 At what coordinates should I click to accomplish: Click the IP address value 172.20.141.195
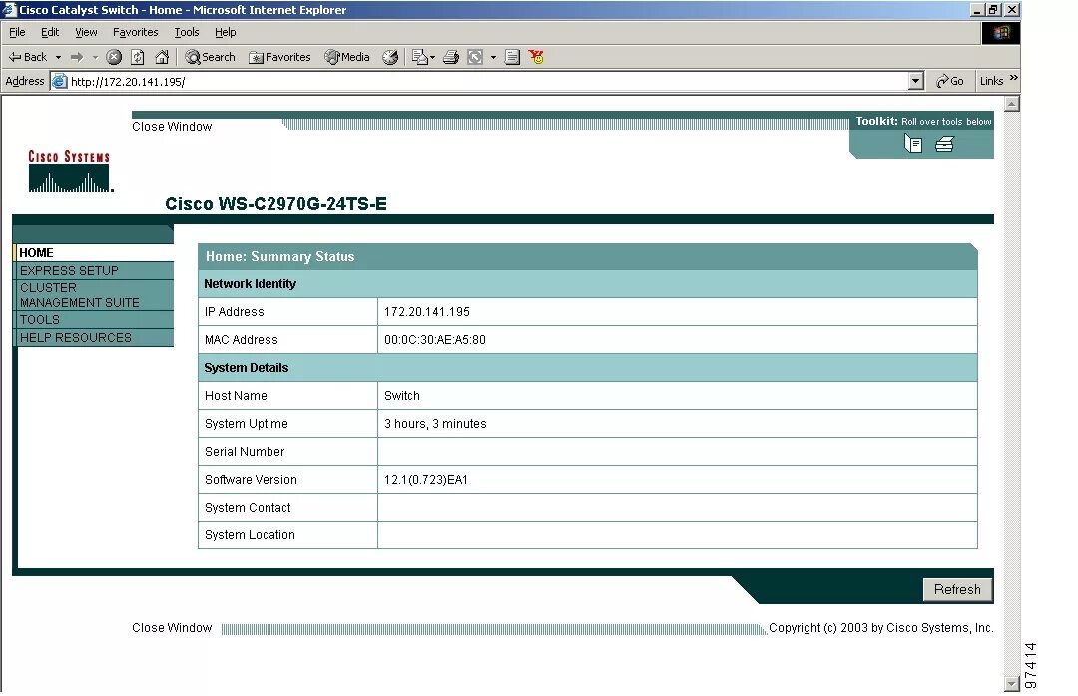pos(427,312)
